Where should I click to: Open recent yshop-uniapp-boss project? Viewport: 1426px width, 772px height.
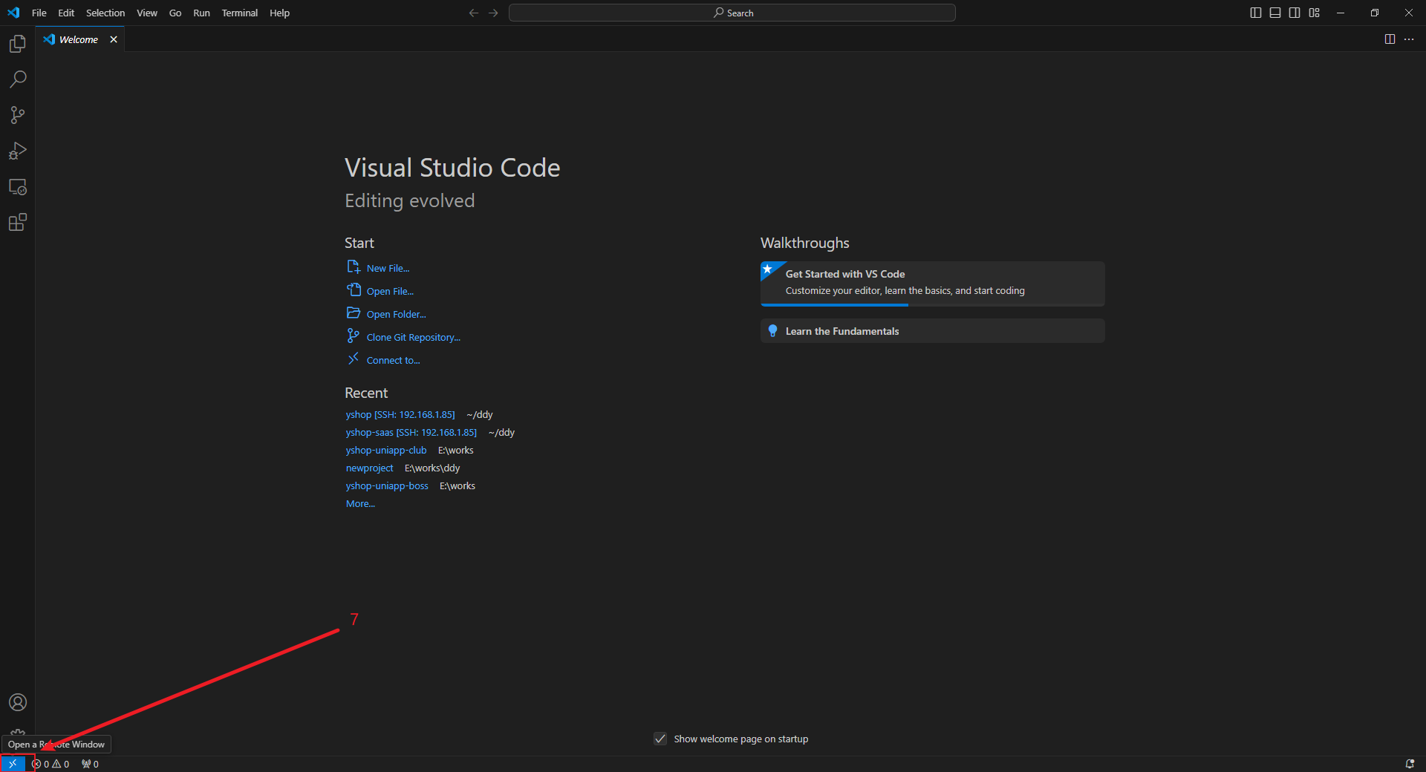click(x=387, y=486)
